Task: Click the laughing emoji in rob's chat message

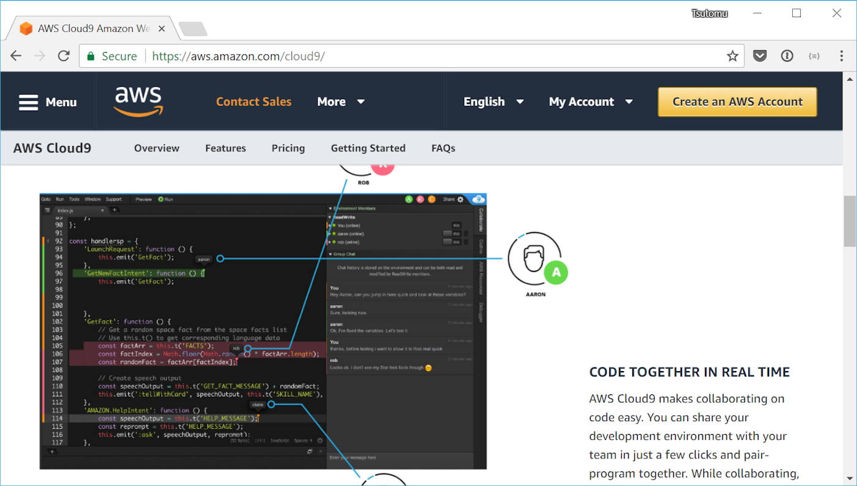Action: click(x=428, y=367)
